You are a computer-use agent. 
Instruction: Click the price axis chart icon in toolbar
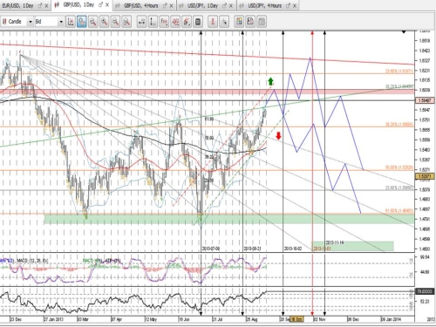[71, 22]
